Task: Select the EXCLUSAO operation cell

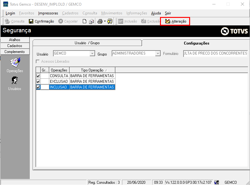Action: (x=59, y=82)
